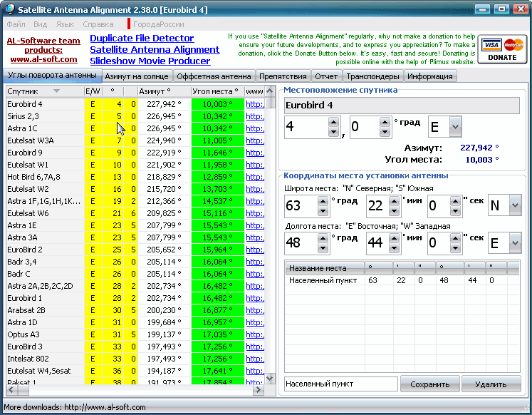Open the Язык menu

(x=65, y=24)
